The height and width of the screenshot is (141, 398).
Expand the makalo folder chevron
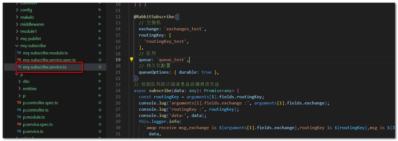[x=17, y=17]
